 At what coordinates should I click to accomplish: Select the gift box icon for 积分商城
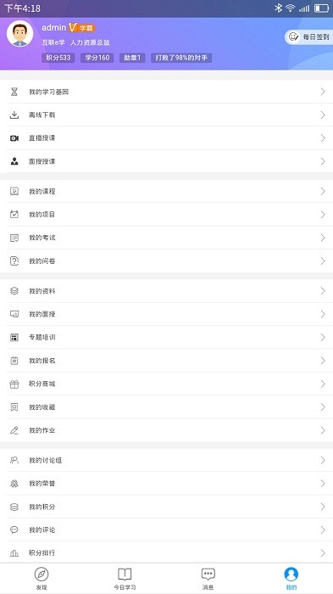[14, 384]
